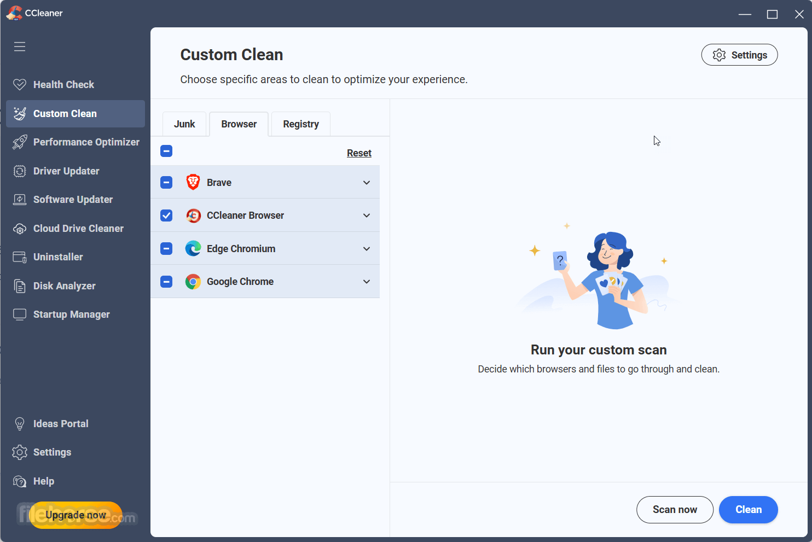This screenshot has width=812, height=542.
Task: Click the Edge Chromium row label
Action: [241, 249]
